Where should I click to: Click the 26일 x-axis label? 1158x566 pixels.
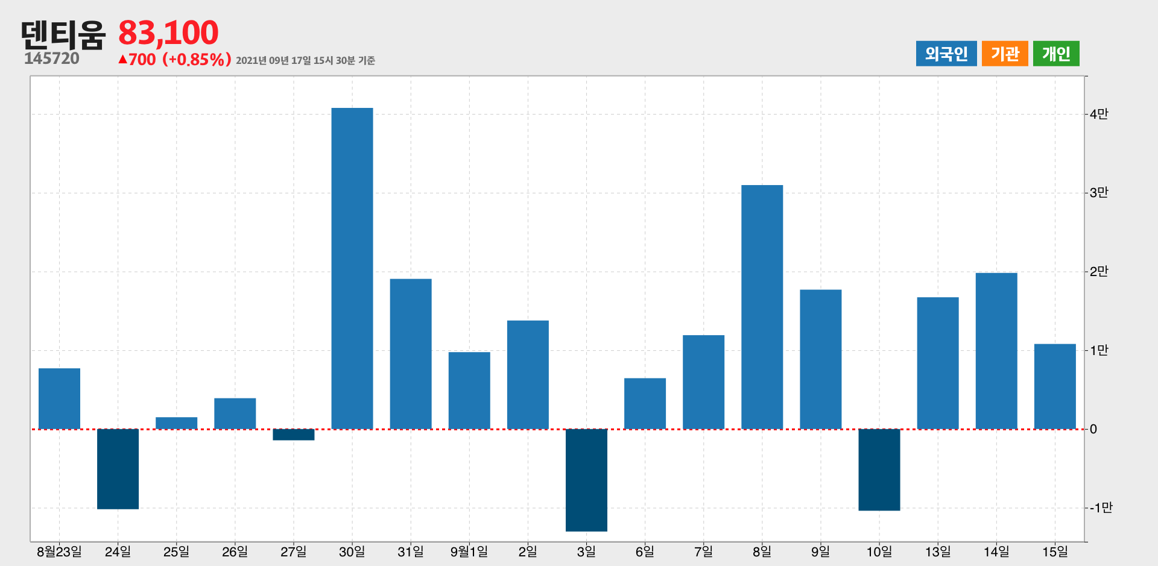235,552
